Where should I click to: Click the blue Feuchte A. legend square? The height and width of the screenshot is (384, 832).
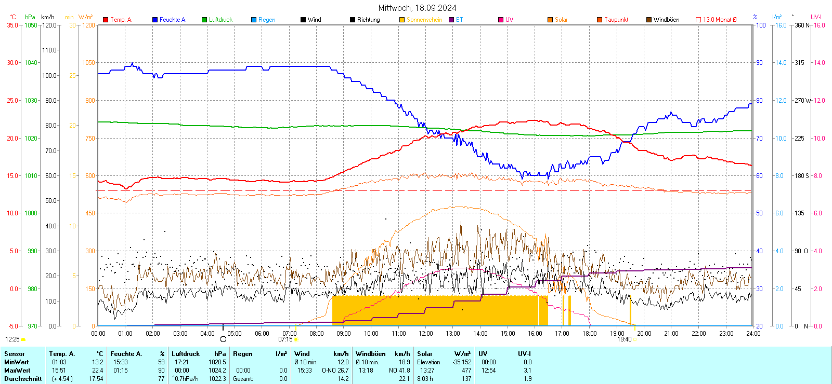[155, 20]
